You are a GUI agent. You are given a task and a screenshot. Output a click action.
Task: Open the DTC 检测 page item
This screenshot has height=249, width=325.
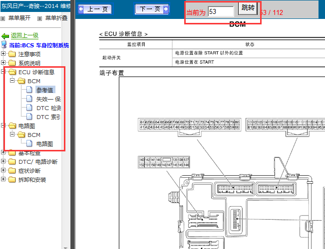click(48, 108)
